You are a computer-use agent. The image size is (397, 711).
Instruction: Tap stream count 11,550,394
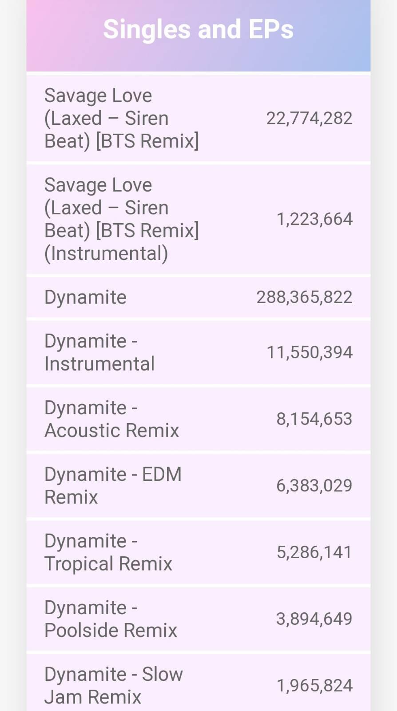310,352
